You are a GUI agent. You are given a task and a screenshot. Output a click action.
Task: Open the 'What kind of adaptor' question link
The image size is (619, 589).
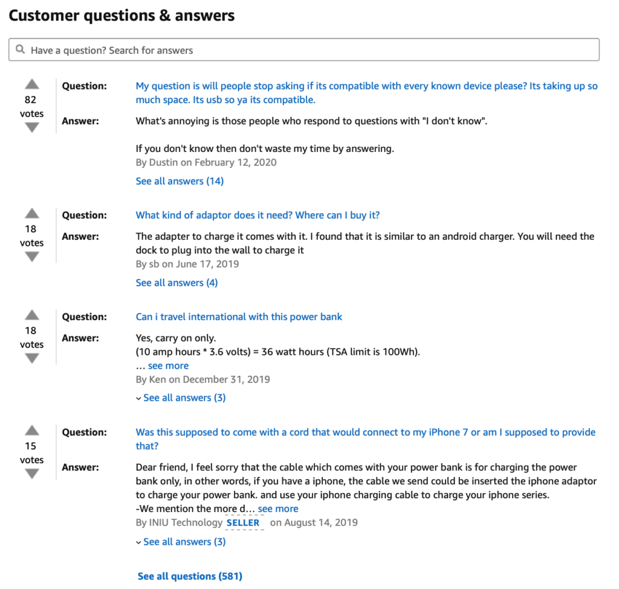click(x=258, y=215)
